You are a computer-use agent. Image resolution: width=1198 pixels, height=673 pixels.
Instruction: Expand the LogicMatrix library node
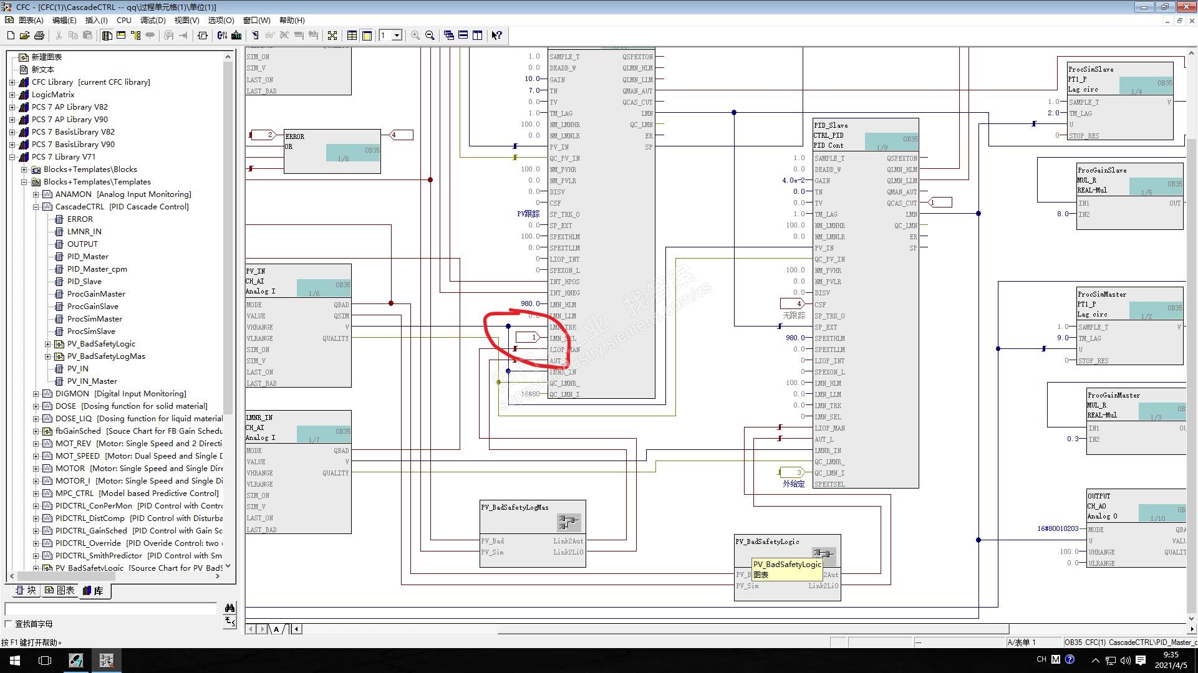12,95
